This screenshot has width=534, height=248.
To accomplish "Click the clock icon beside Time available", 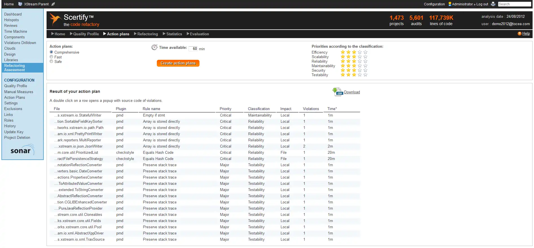I will 154,47.
